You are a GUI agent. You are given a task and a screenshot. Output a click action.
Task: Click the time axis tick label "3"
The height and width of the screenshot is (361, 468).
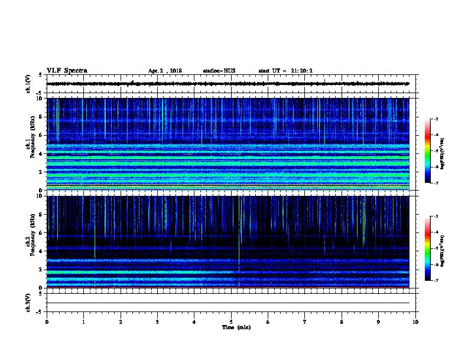(x=157, y=322)
